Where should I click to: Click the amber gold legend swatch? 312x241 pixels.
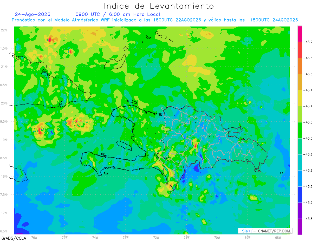pos(300,82)
